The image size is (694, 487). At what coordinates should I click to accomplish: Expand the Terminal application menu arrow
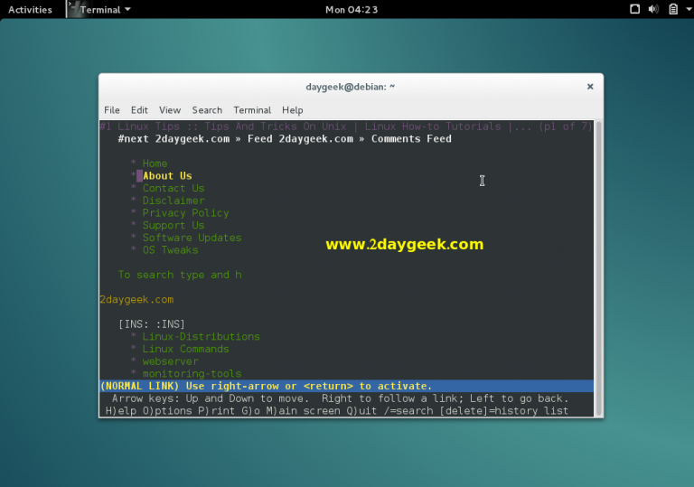[x=127, y=9]
